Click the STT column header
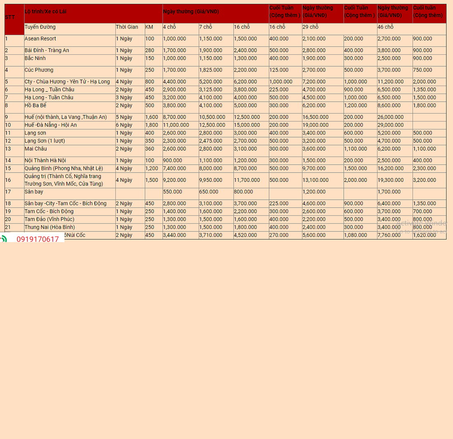The height and width of the screenshot is (439, 453). pyautogui.click(x=10, y=17)
